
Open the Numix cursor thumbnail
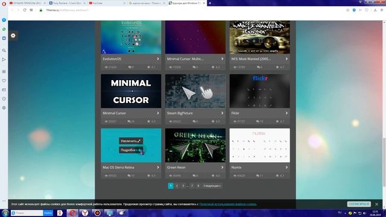click(260, 145)
